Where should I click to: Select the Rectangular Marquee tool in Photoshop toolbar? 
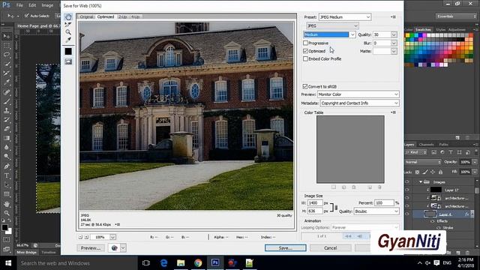click(7, 46)
